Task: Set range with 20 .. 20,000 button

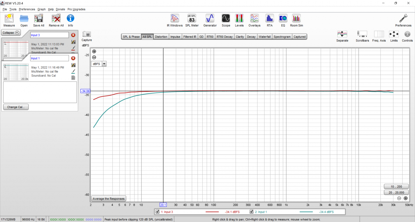Action: click(x=396, y=192)
